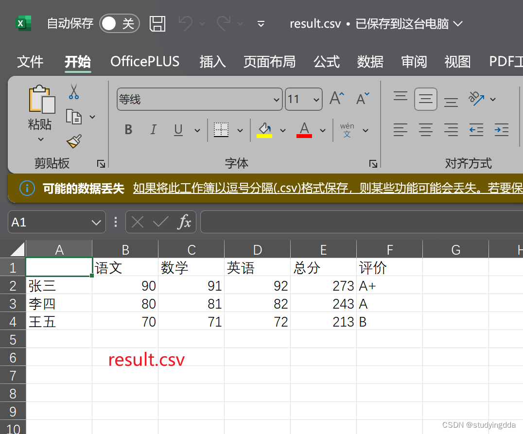Open the CSV data loss warning link
The image size is (523, 434).
click(328, 189)
